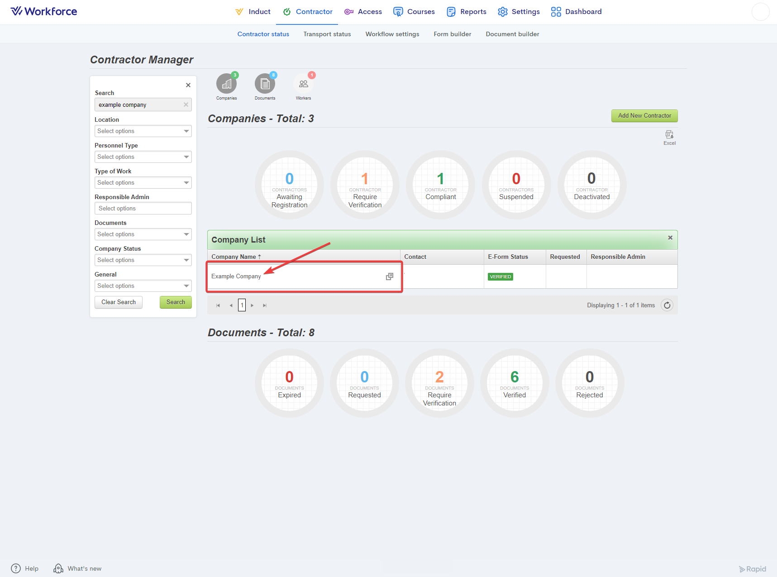Export the company list to Excel
777x577 pixels.
669,137
